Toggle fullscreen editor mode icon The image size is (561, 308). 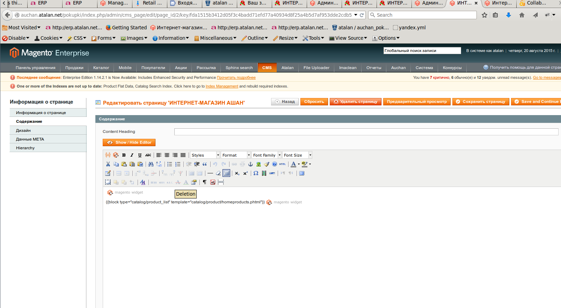302,173
